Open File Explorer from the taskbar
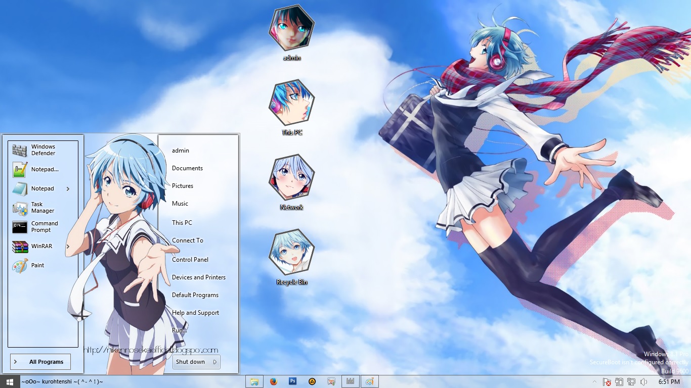 (254, 381)
